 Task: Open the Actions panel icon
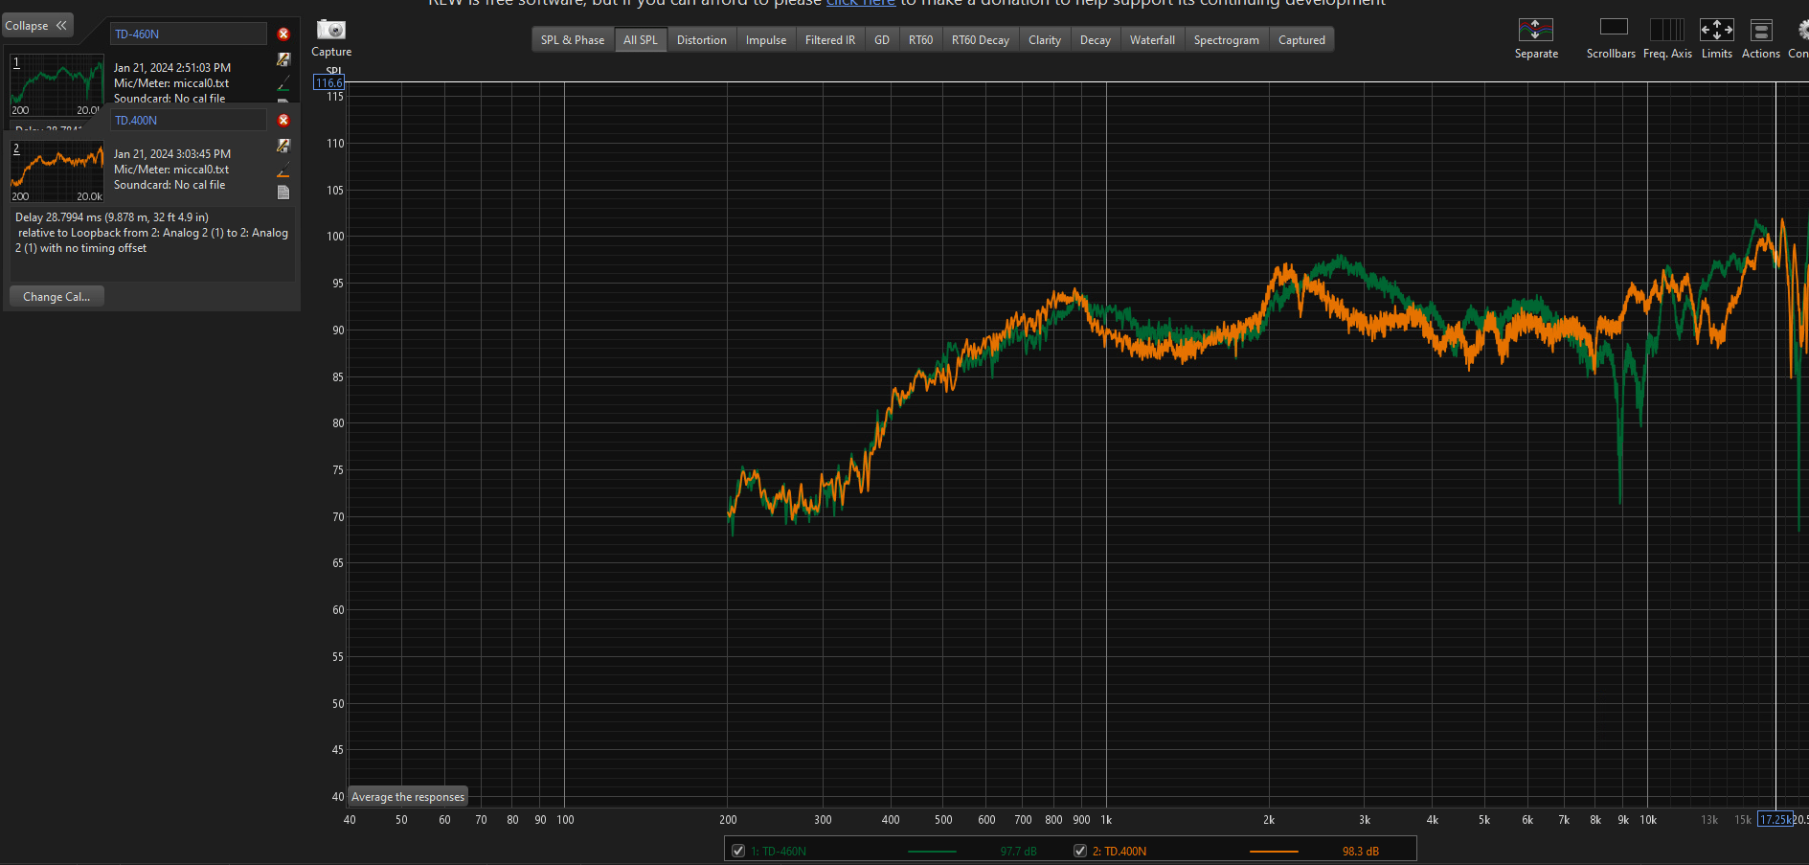[x=1761, y=30]
